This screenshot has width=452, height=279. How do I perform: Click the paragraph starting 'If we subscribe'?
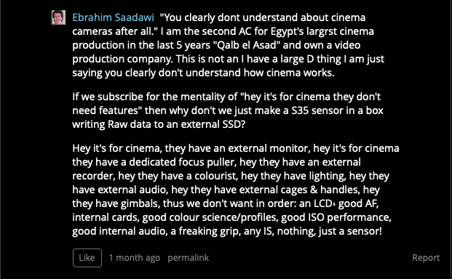coord(228,110)
